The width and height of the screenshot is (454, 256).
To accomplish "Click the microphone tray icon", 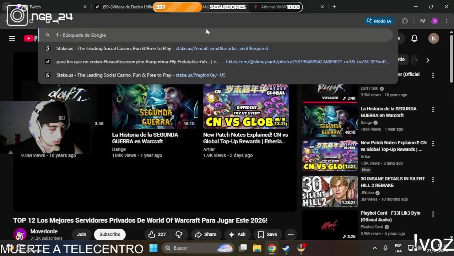I will click(x=385, y=248).
